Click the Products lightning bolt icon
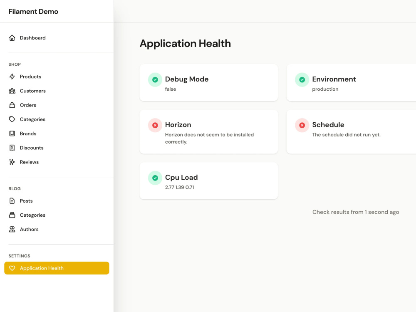The height and width of the screenshot is (312, 416). tap(12, 77)
